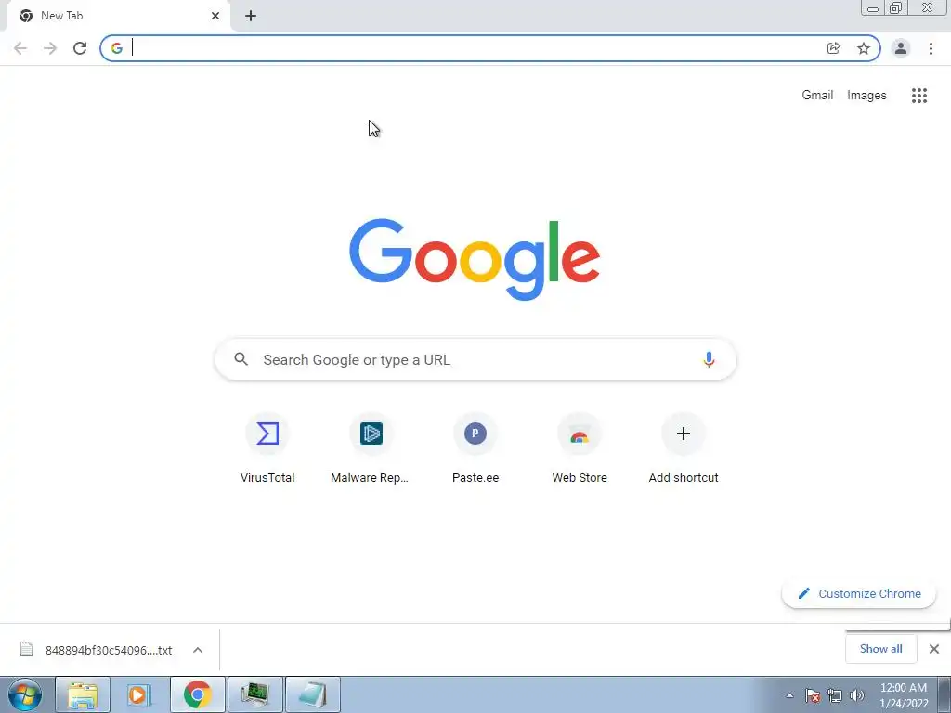
Task: Open the notepad app in taskbar
Action: (x=312, y=694)
